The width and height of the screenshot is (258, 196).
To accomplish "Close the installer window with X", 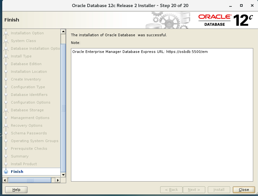I will pyautogui.click(x=252, y=5).
